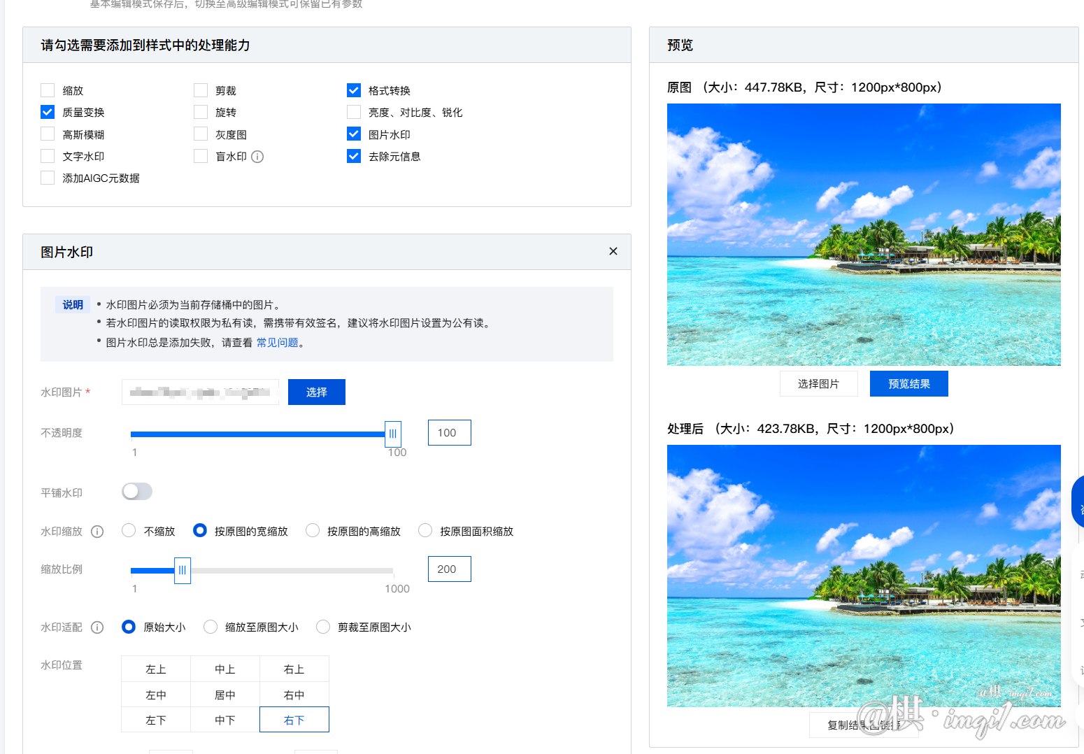Image resolution: width=1084 pixels, height=754 pixels.
Task: Enable the 缩放 checkbox
Action: [x=48, y=90]
